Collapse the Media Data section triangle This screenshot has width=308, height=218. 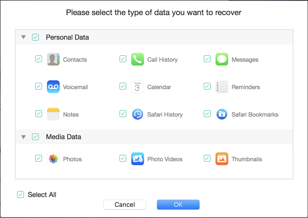(23, 137)
